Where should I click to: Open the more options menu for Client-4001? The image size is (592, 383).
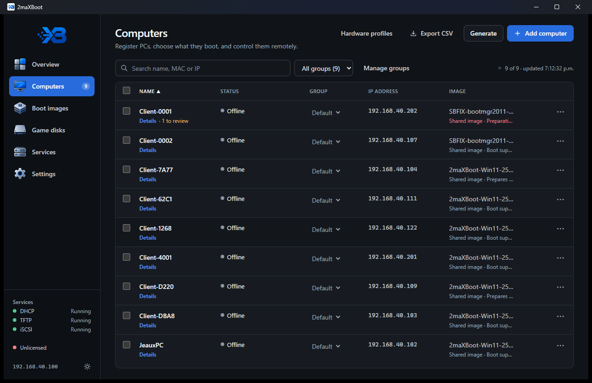tap(560, 258)
